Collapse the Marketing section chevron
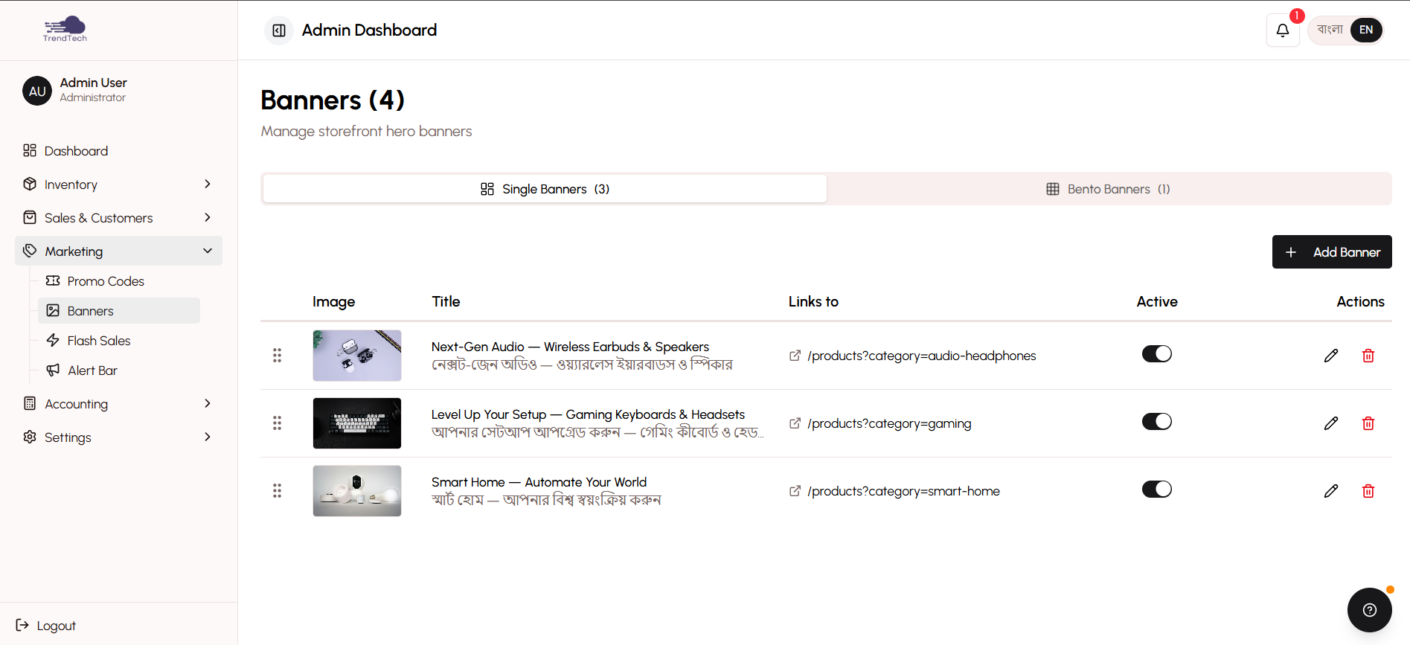 208,251
